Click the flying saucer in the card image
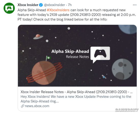 click(x=38, y=37)
